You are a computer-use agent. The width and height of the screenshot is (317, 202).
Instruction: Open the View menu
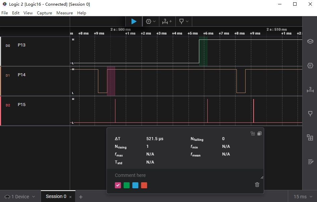[28, 13]
